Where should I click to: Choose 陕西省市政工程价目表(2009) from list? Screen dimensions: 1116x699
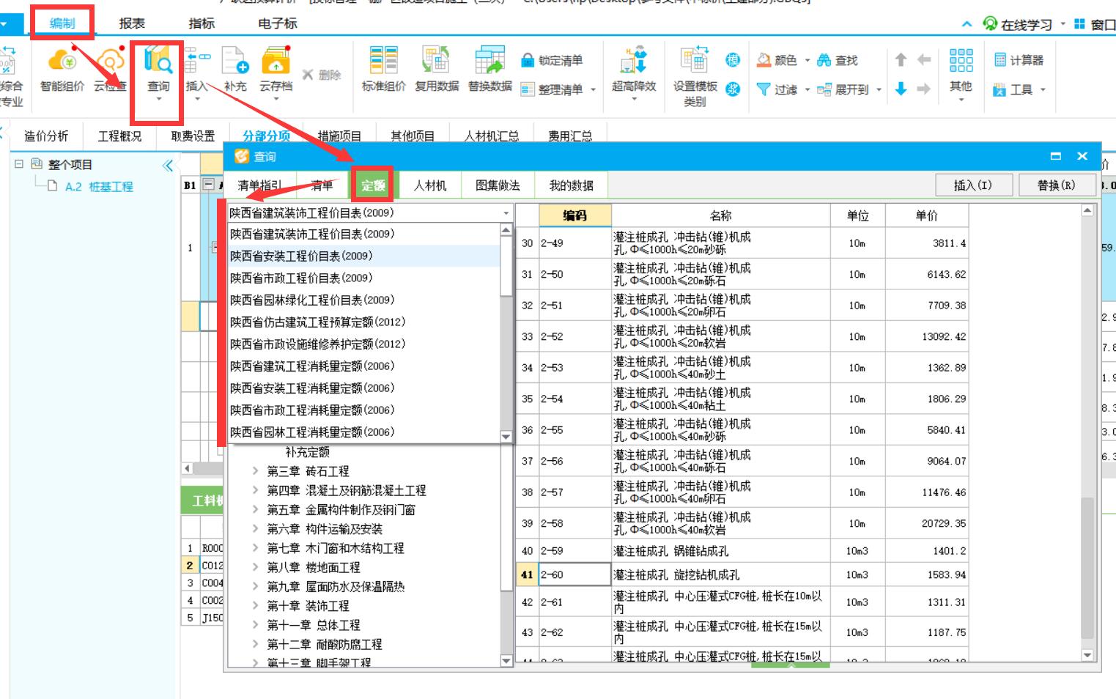click(x=364, y=278)
